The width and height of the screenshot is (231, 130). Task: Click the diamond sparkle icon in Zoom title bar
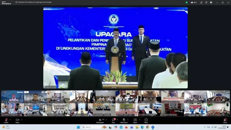[x=206, y=3]
